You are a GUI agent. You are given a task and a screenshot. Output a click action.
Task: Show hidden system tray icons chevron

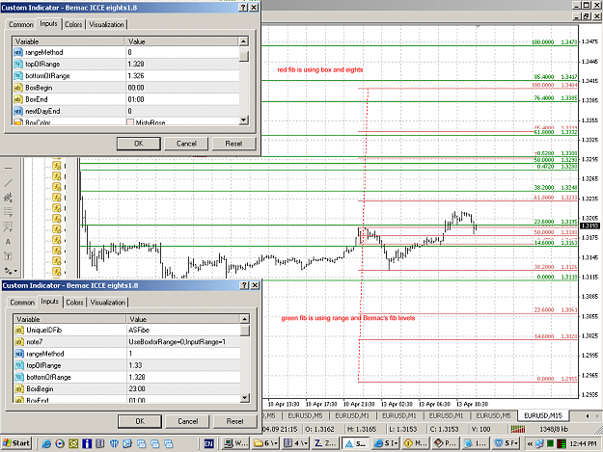[530, 444]
